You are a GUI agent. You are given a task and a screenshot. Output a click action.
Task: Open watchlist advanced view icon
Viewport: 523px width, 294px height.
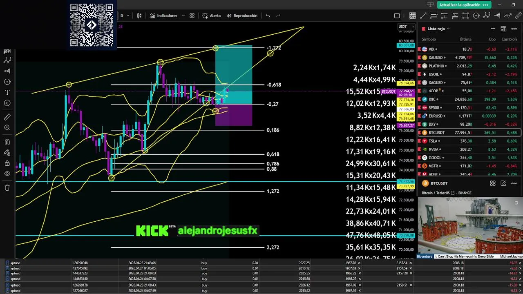tap(503, 29)
